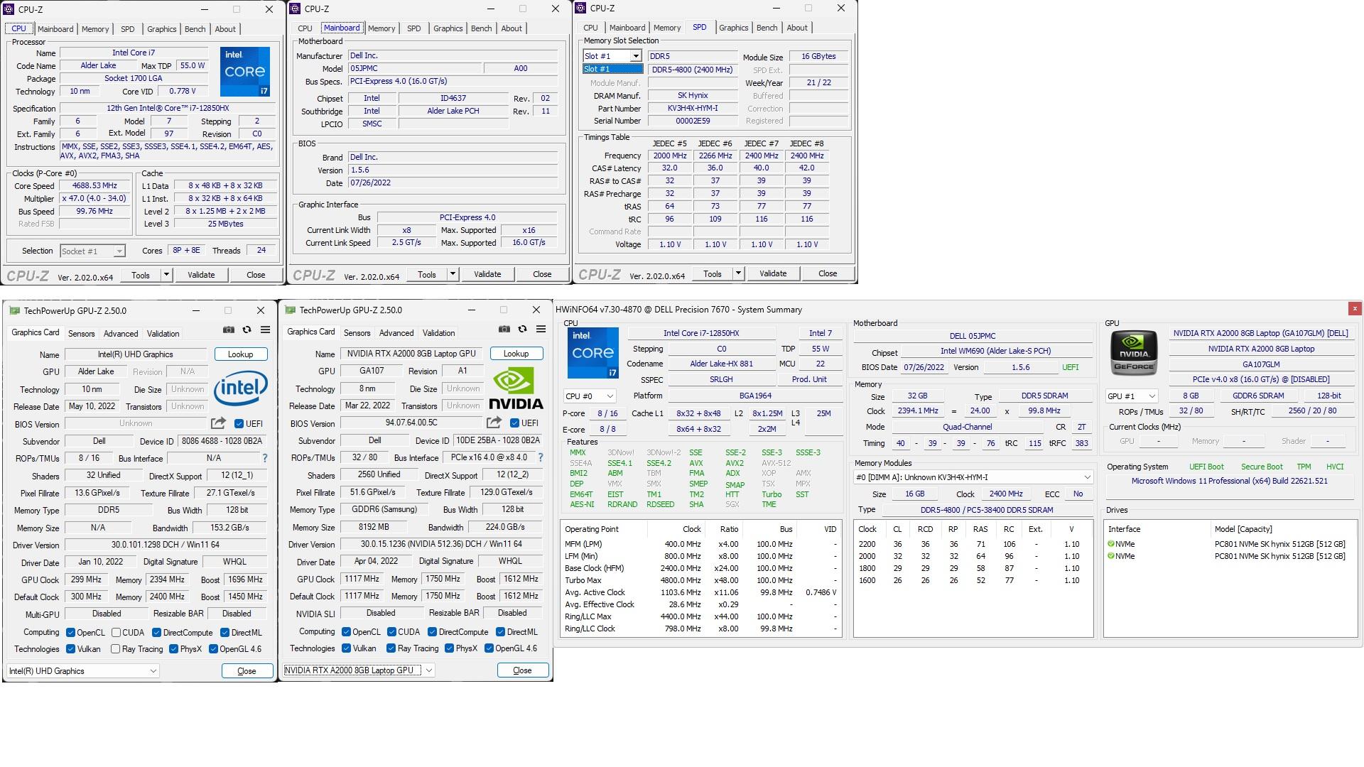Click the question mark icon beside Bus Interface

[x=541, y=457]
